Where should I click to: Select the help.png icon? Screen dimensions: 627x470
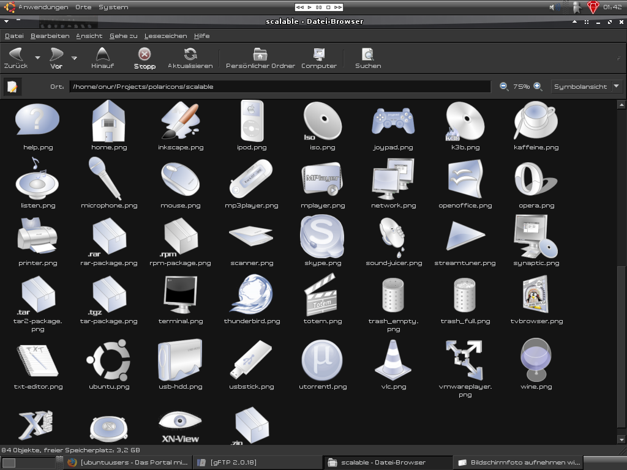click(x=37, y=120)
